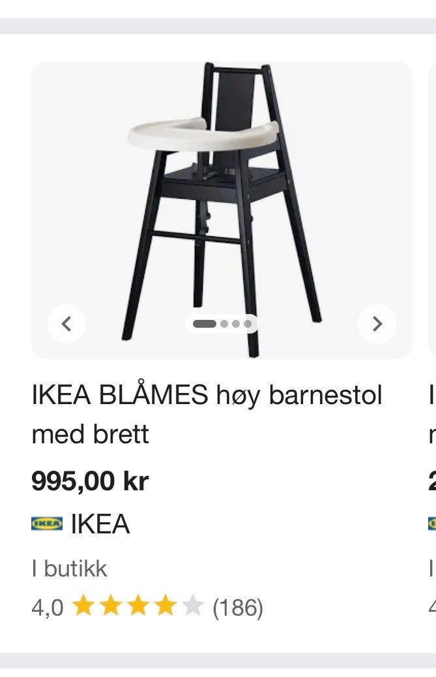Click the blue-yellow IKEA logo icon
Viewport: 436px width, 677px height.
click(47, 524)
